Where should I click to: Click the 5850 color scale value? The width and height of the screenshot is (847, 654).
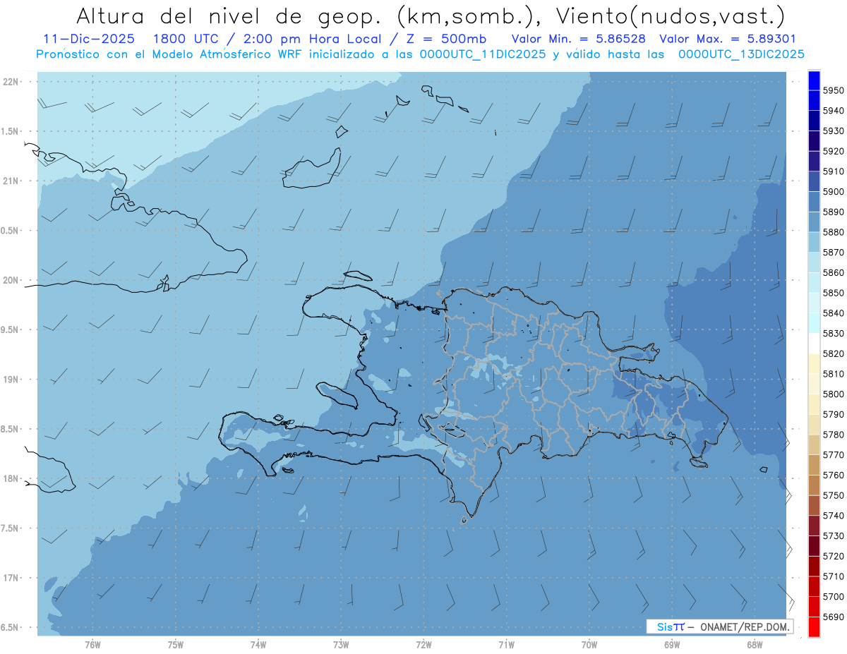(x=834, y=293)
